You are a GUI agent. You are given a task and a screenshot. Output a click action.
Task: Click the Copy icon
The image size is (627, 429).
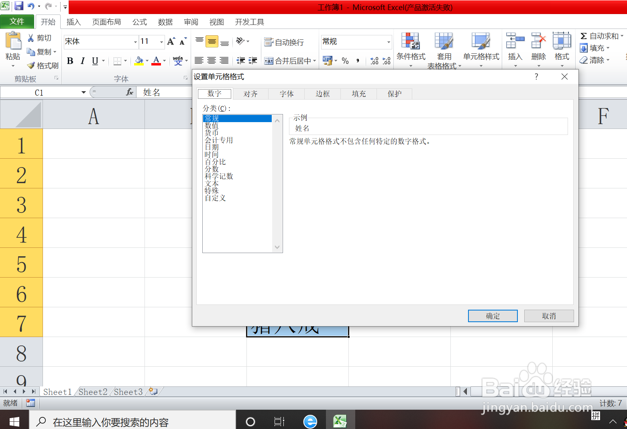pyautogui.click(x=31, y=52)
